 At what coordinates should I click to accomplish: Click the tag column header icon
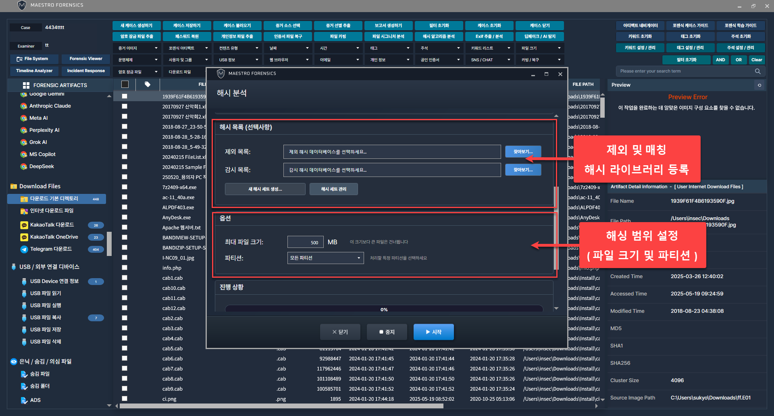tap(148, 84)
